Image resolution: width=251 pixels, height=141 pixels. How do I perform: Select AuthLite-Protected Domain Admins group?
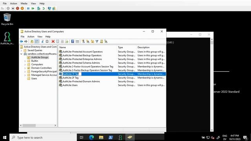click(81, 81)
